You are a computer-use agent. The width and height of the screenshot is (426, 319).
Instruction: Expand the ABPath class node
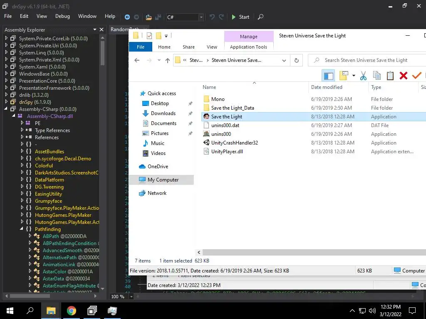[30, 236]
